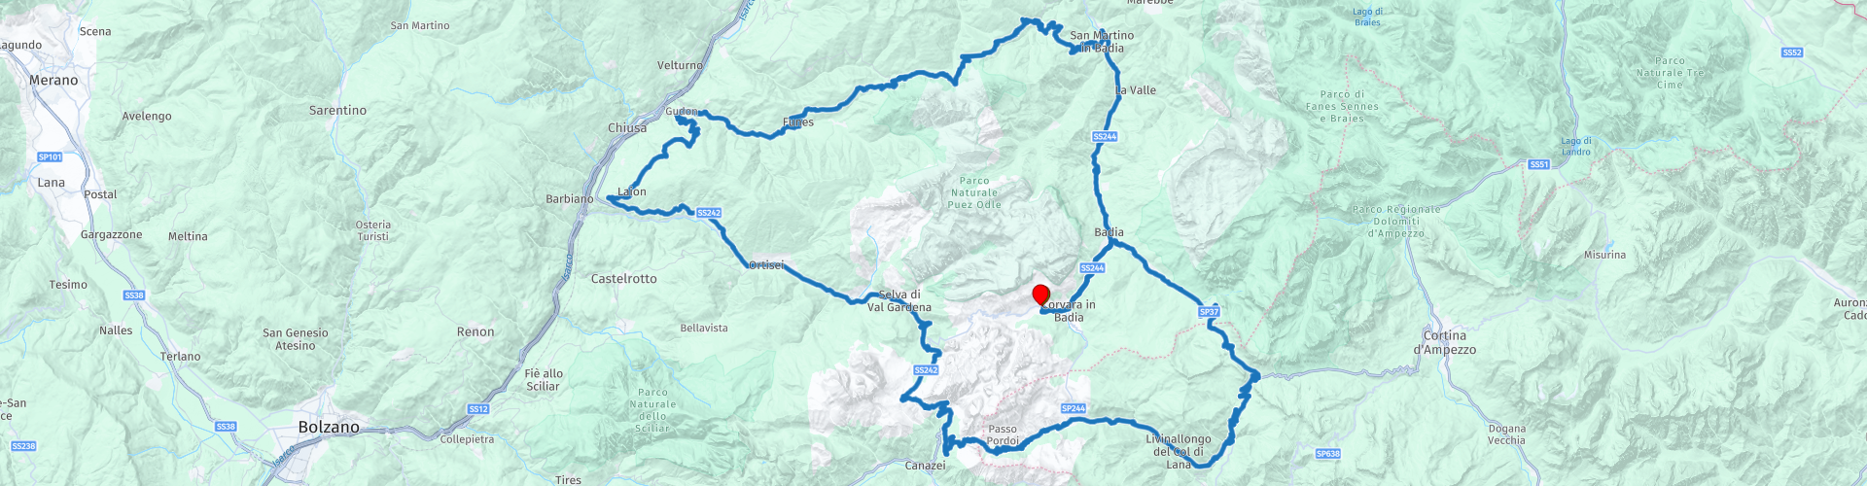Image resolution: width=1867 pixels, height=486 pixels.
Task: Select the SS52 road shield
Action: click(x=1792, y=52)
